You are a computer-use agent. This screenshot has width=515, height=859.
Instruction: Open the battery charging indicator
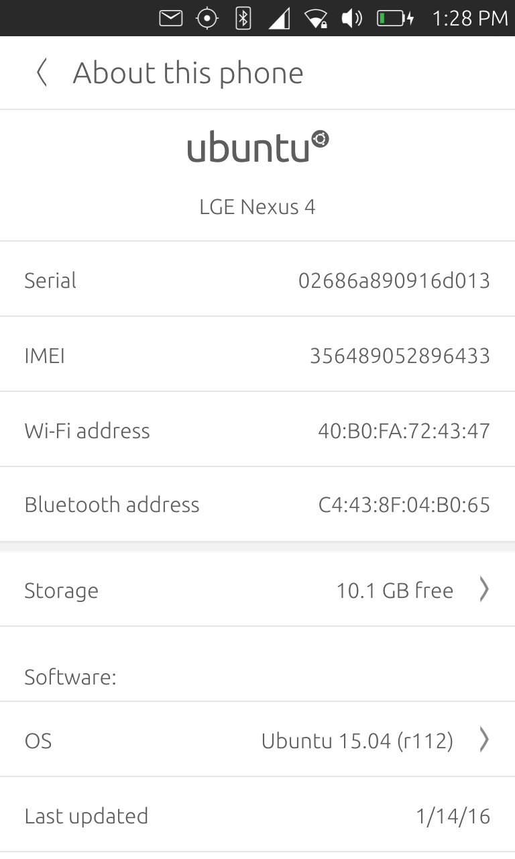[x=395, y=18]
